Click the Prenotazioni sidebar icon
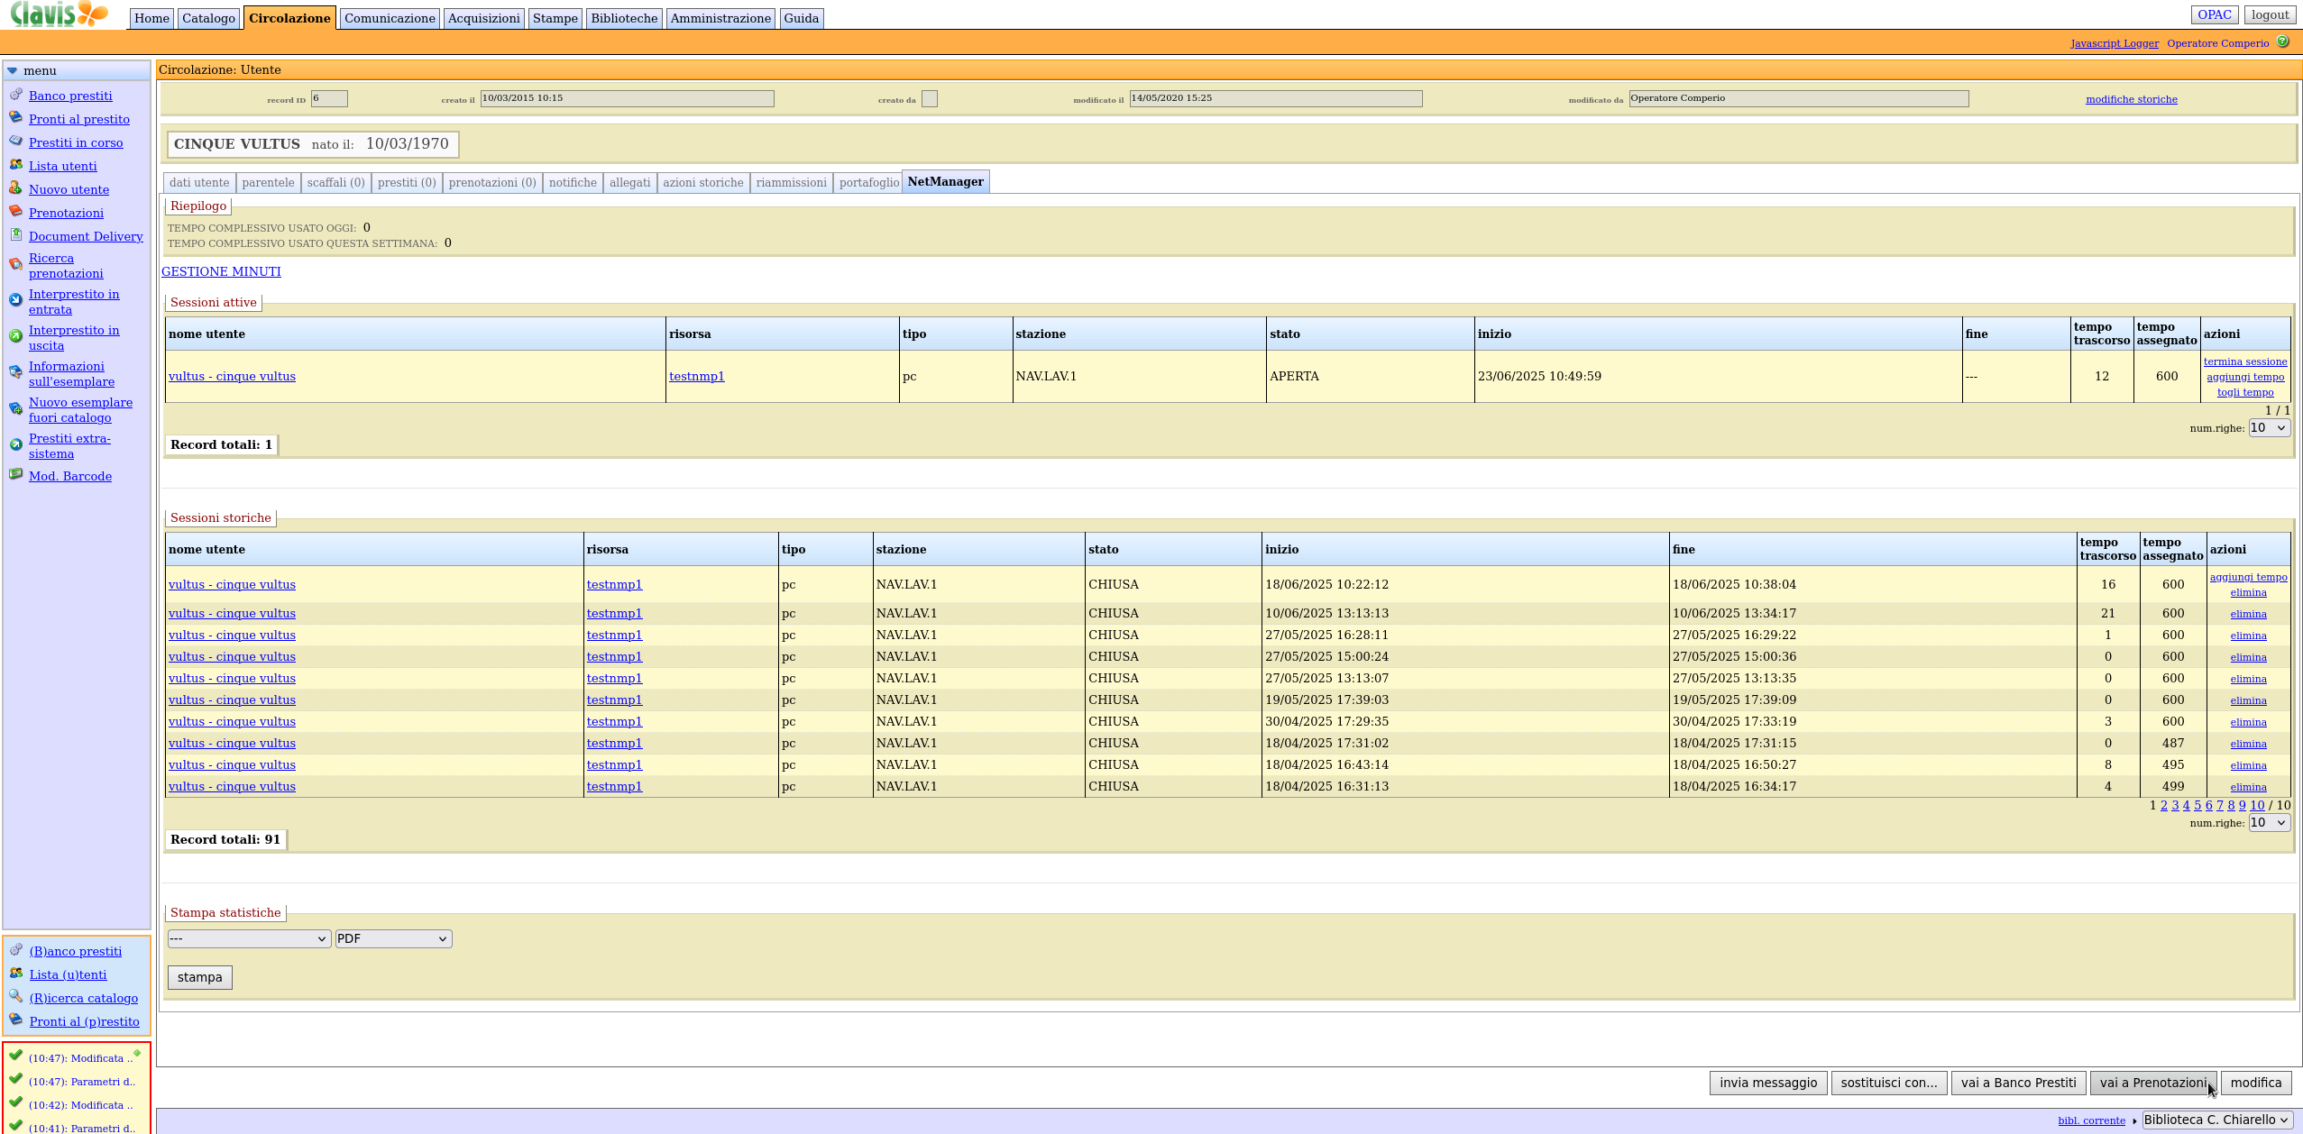The width and height of the screenshot is (2303, 1134). pyautogui.click(x=15, y=212)
